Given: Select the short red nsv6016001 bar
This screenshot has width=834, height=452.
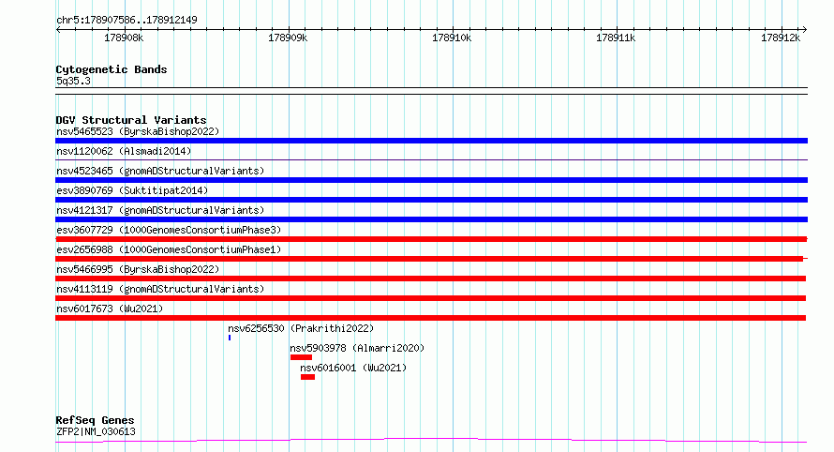Looking at the screenshot, I should pyautogui.click(x=307, y=377).
